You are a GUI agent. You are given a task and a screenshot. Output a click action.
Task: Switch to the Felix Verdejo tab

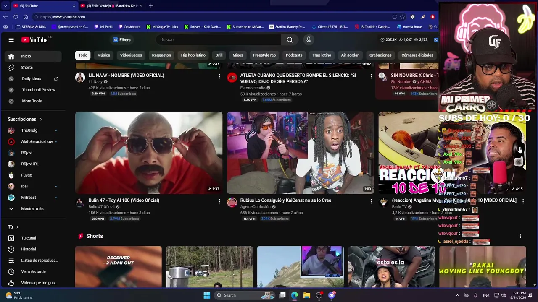111,6
